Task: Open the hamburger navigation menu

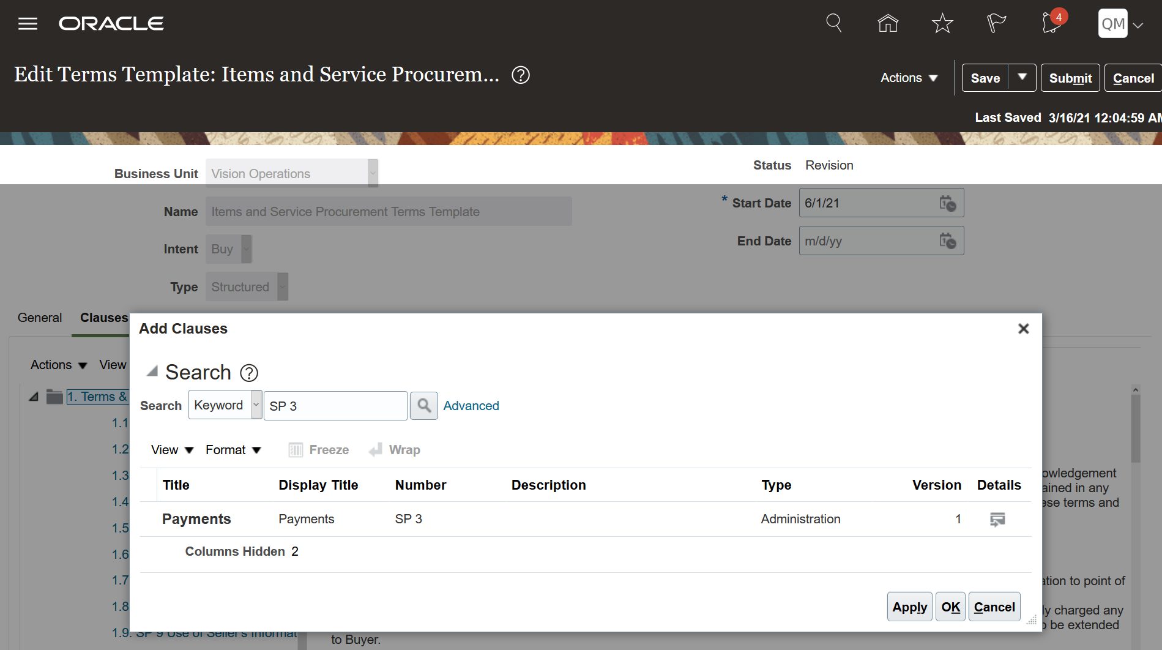Action: 28,24
